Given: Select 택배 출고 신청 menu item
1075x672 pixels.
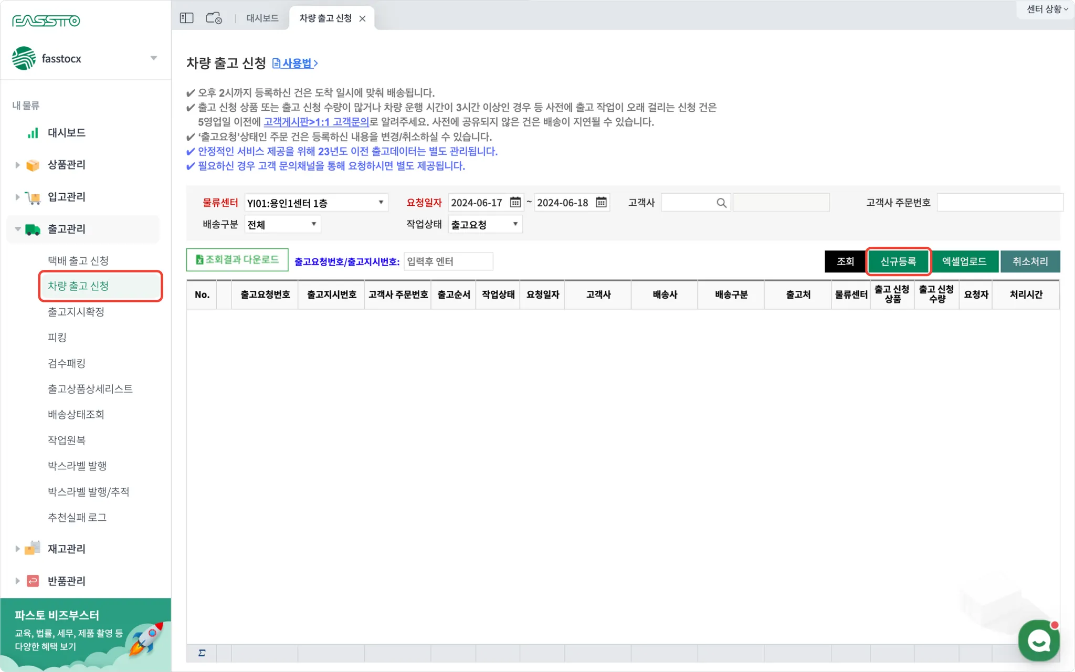Looking at the screenshot, I should tap(78, 260).
